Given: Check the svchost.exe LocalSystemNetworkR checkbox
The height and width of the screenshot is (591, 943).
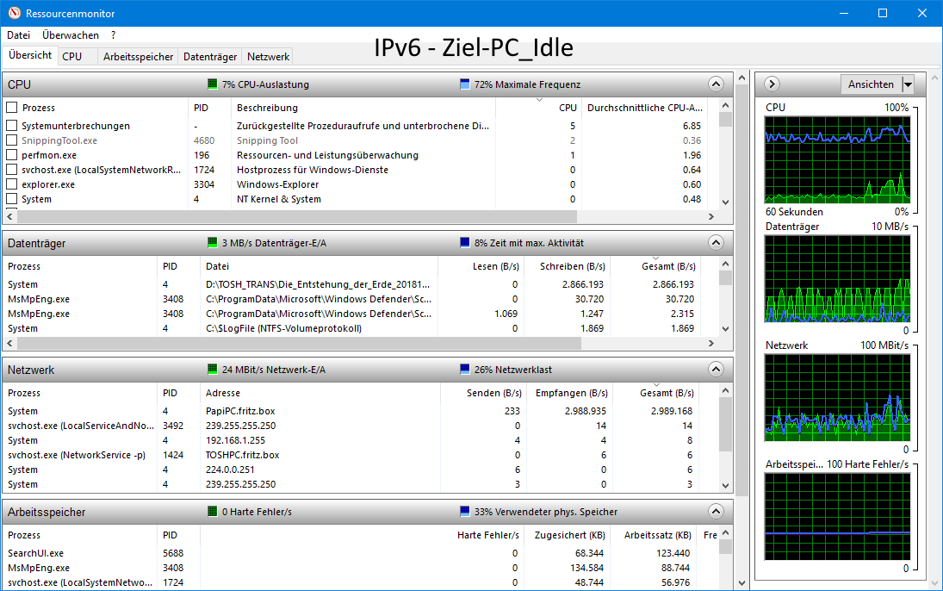Looking at the screenshot, I should click(11, 170).
